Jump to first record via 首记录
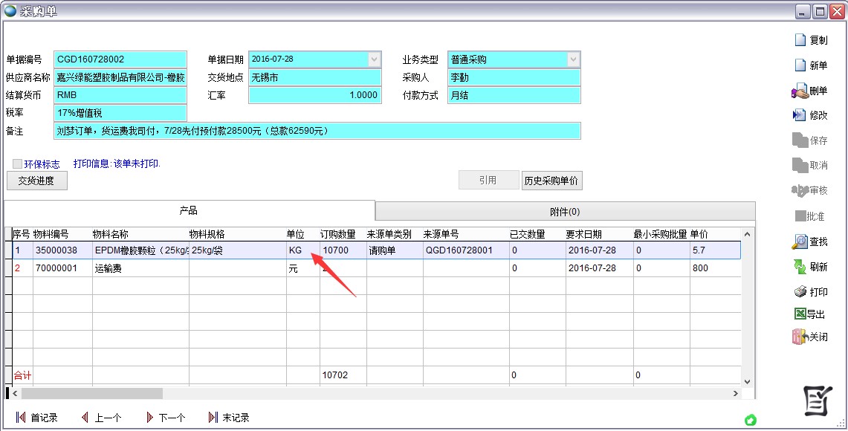Screen dimensions: 848x431 [x=36, y=418]
